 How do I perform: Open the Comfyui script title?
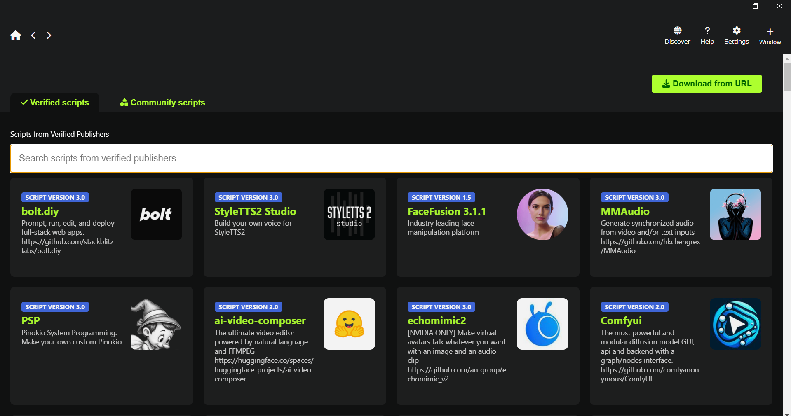coord(621,320)
